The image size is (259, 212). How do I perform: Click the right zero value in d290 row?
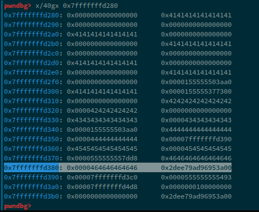coord(196,25)
